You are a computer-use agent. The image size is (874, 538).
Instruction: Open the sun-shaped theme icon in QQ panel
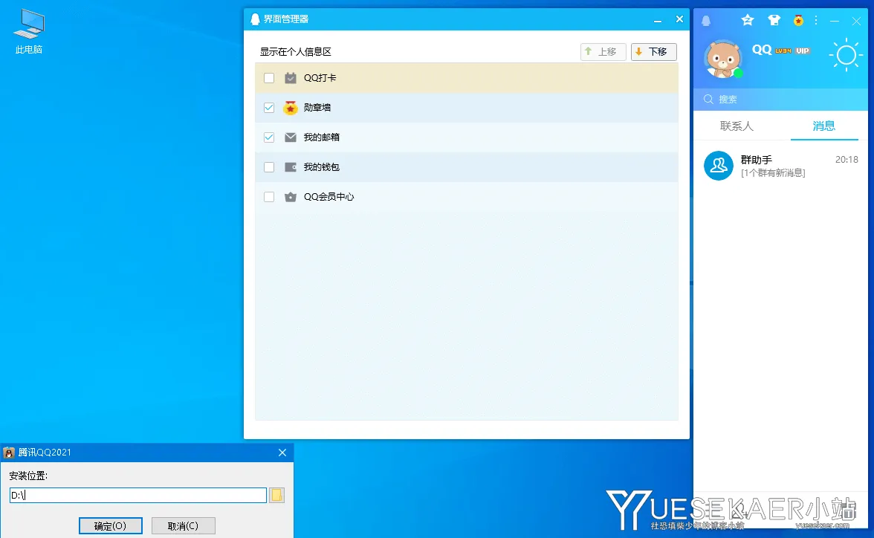tap(846, 55)
